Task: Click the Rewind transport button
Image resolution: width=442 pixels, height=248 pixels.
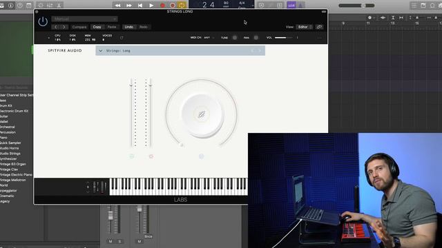Action: (118, 5)
